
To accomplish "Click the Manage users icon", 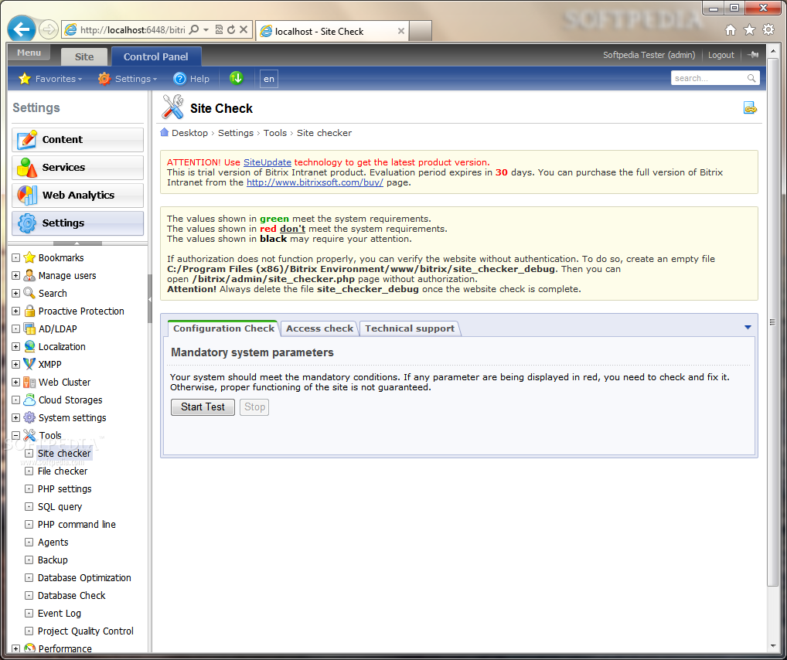I will coord(29,275).
